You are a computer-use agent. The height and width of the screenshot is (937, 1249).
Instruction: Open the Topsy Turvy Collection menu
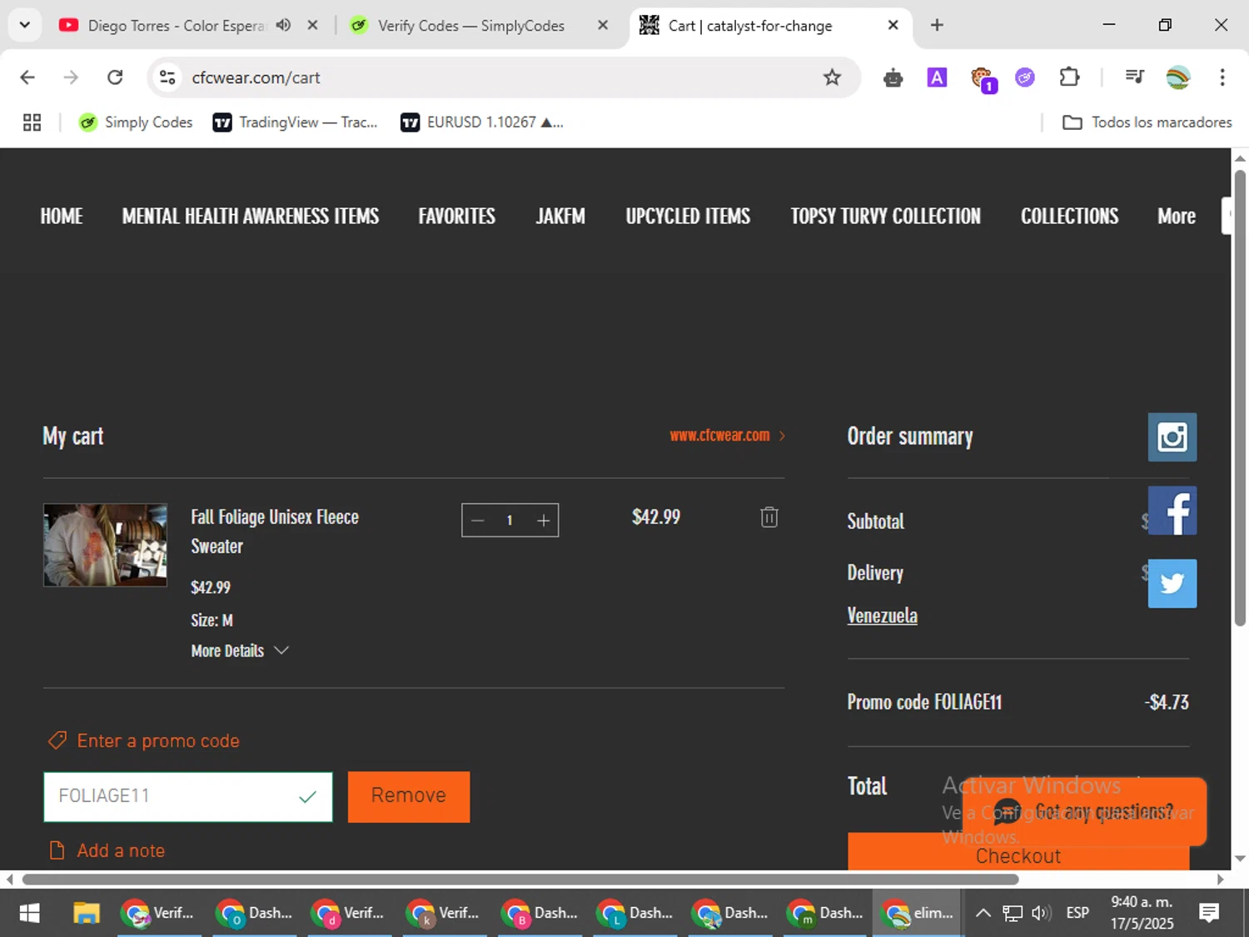885,216
